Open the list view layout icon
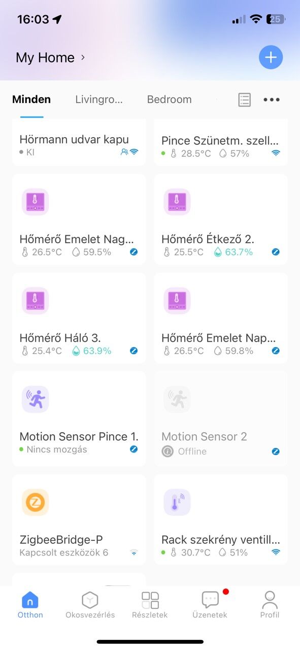Viewport: 300px width, 650px height. (245, 100)
